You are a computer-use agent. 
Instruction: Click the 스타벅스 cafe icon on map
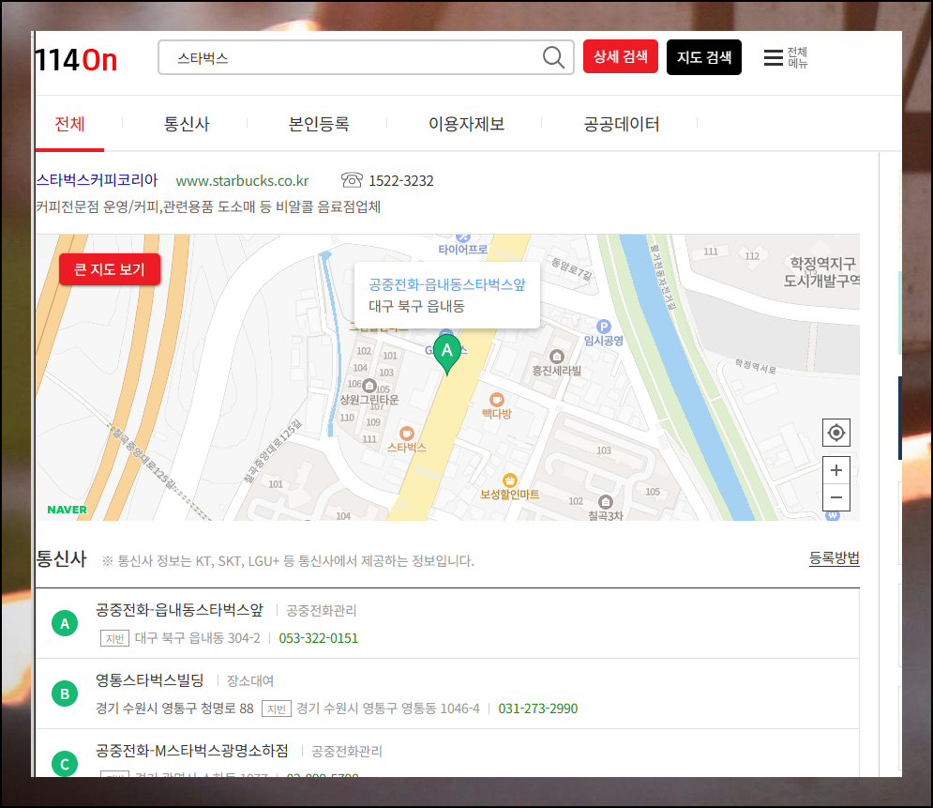point(407,433)
